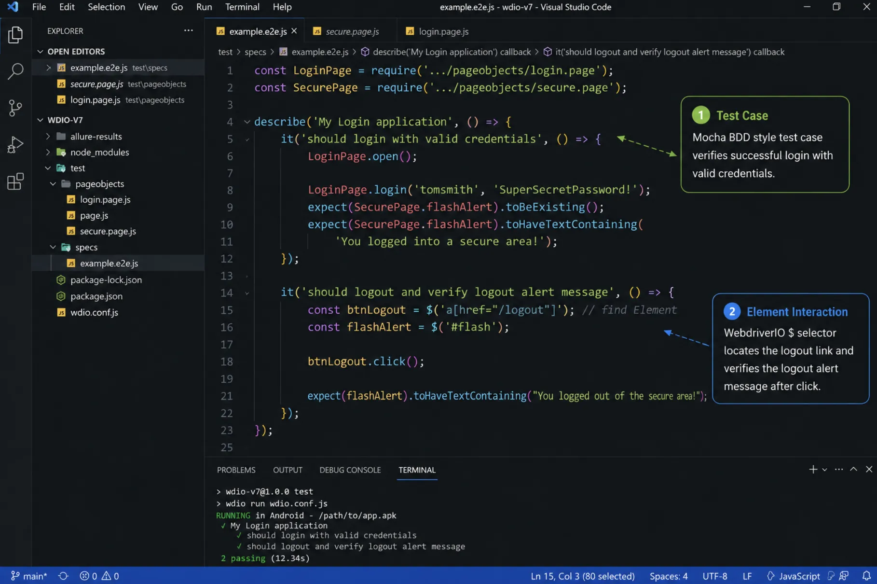Click the cursor position Ln 15, Col 3 indicator

tap(583, 576)
